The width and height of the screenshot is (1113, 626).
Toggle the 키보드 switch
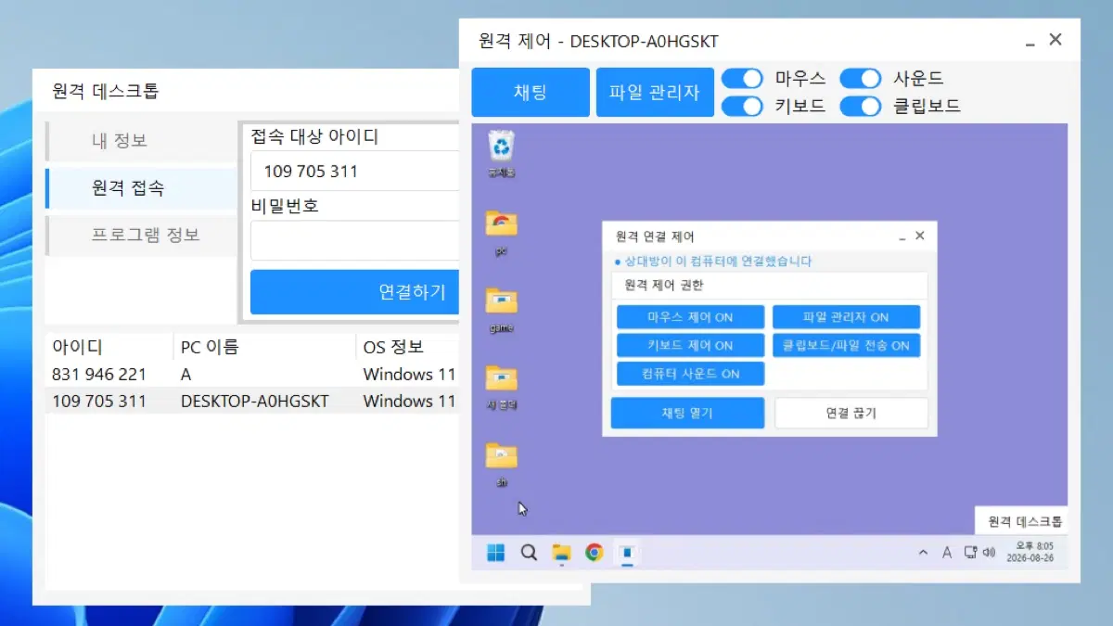point(742,106)
